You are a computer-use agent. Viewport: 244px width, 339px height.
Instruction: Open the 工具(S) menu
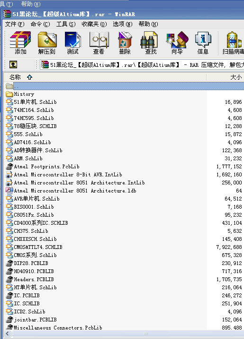66,24
